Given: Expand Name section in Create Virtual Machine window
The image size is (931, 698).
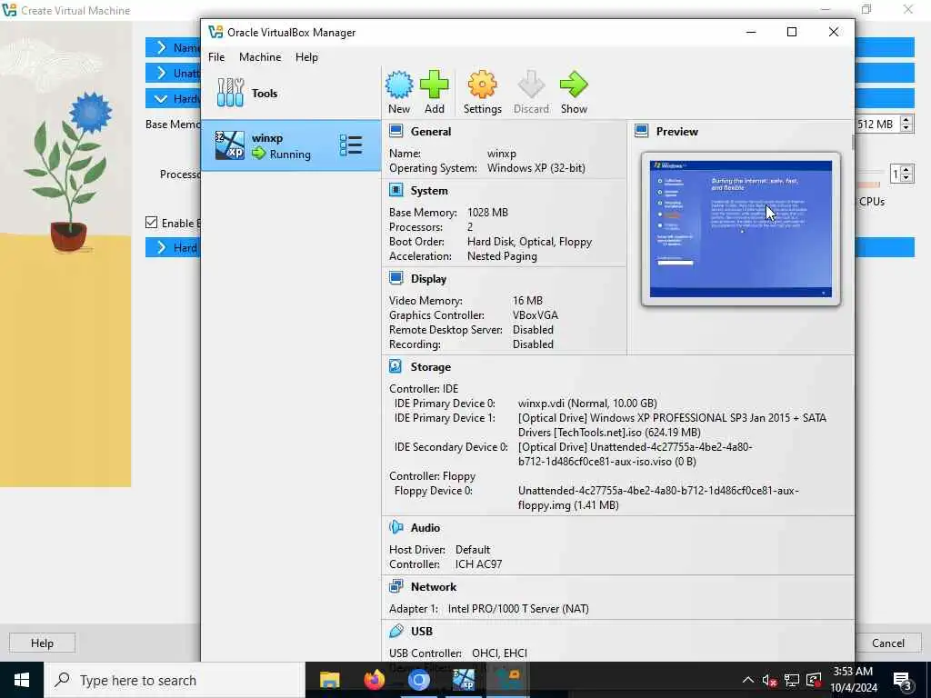Looking at the screenshot, I should click(161, 47).
